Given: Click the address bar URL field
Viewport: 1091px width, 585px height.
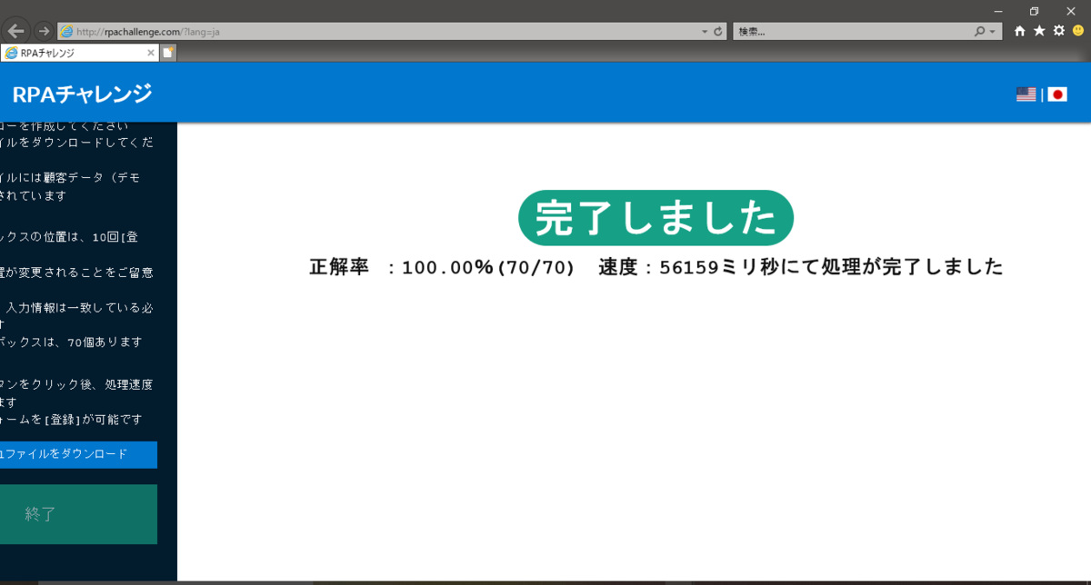Looking at the screenshot, I should 391,31.
